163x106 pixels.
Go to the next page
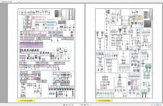82,105
